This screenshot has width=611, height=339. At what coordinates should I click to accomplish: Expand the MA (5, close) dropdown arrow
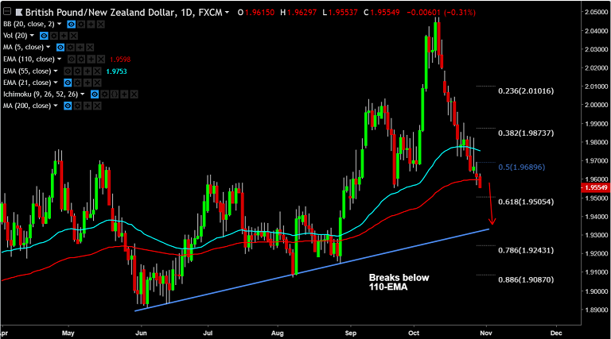[x=49, y=47]
